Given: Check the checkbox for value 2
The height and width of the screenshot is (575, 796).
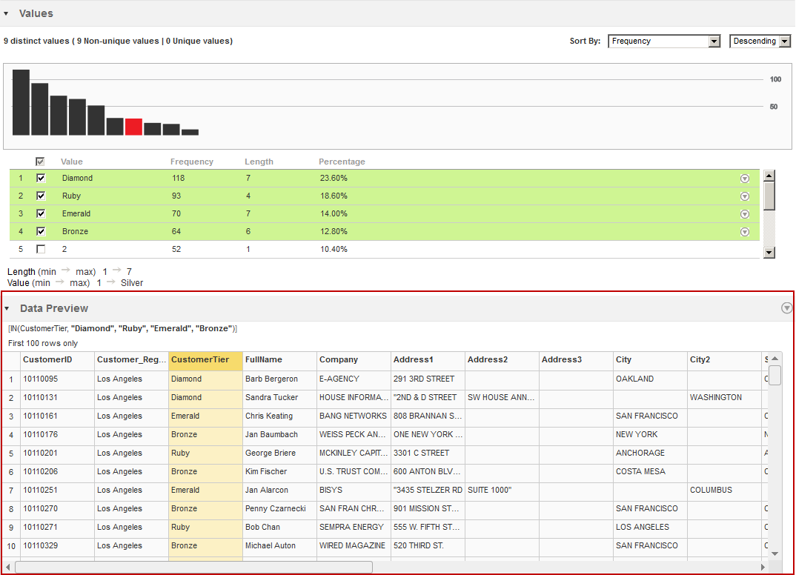Looking at the screenshot, I should [41, 249].
